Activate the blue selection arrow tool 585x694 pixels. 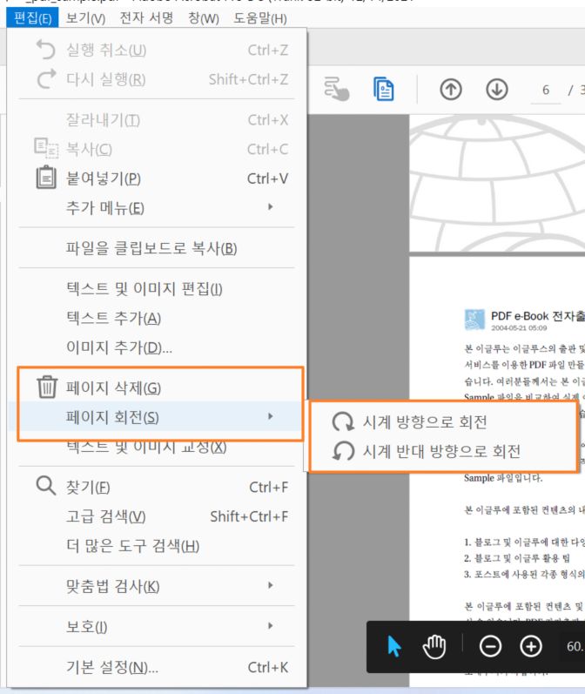tap(393, 647)
